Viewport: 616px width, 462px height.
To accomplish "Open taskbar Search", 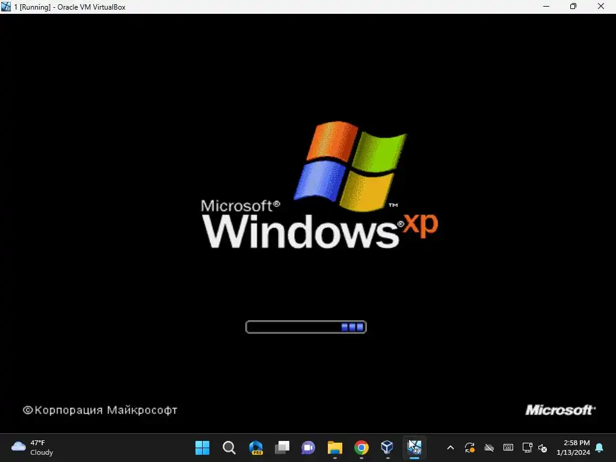I will [x=229, y=448].
